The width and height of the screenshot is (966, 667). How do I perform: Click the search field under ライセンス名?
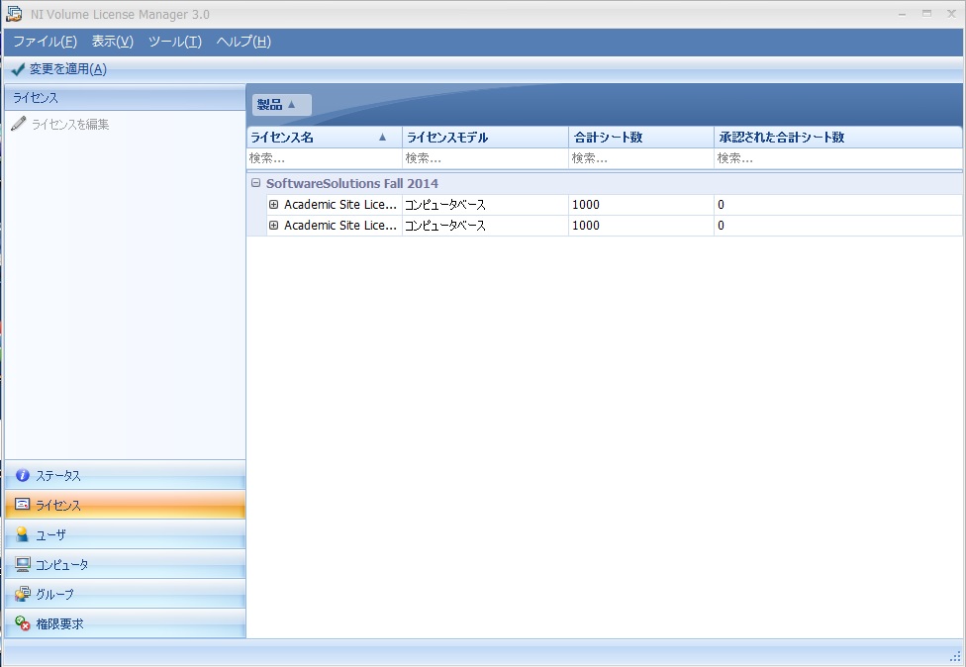[x=325, y=158]
